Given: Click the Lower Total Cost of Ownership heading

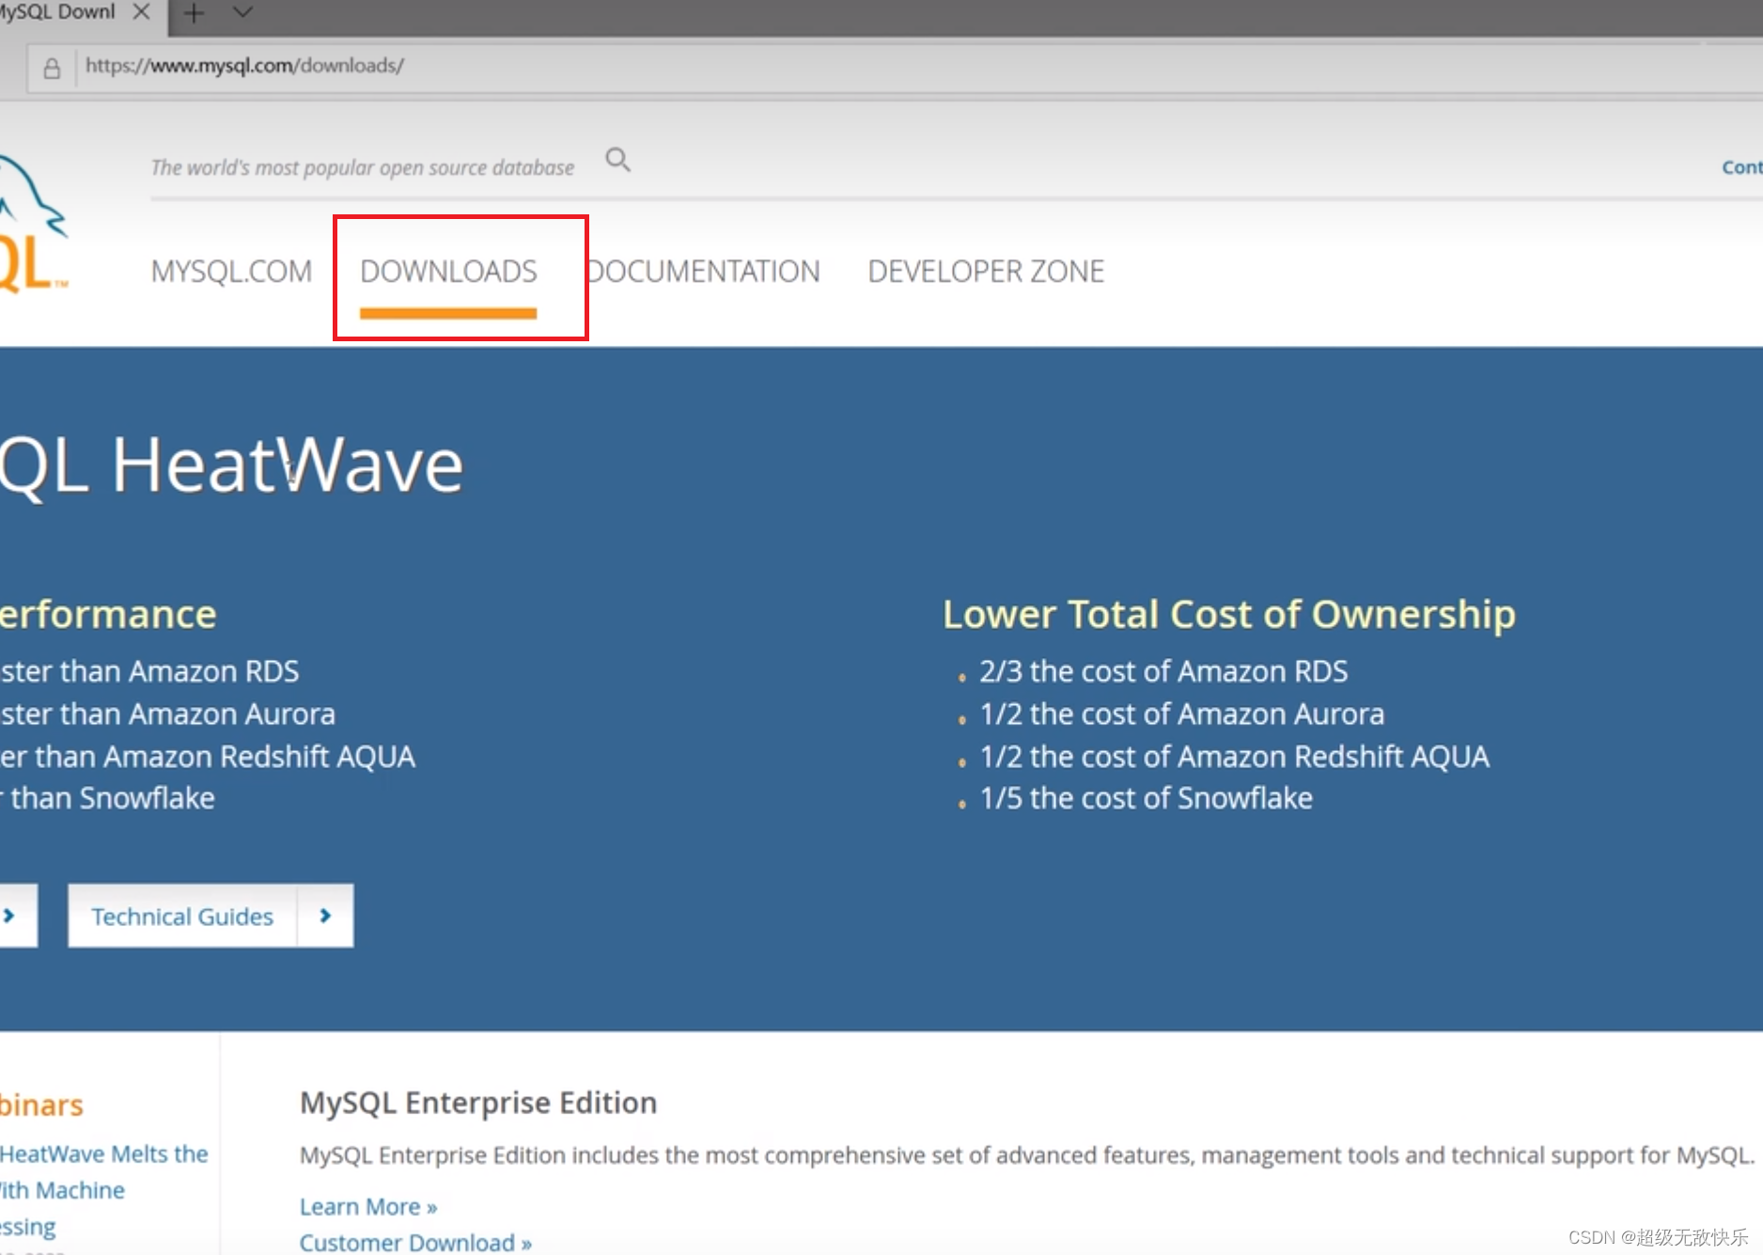Looking at the screenshot, I should pyautogui.click(x=1229, y=614).
